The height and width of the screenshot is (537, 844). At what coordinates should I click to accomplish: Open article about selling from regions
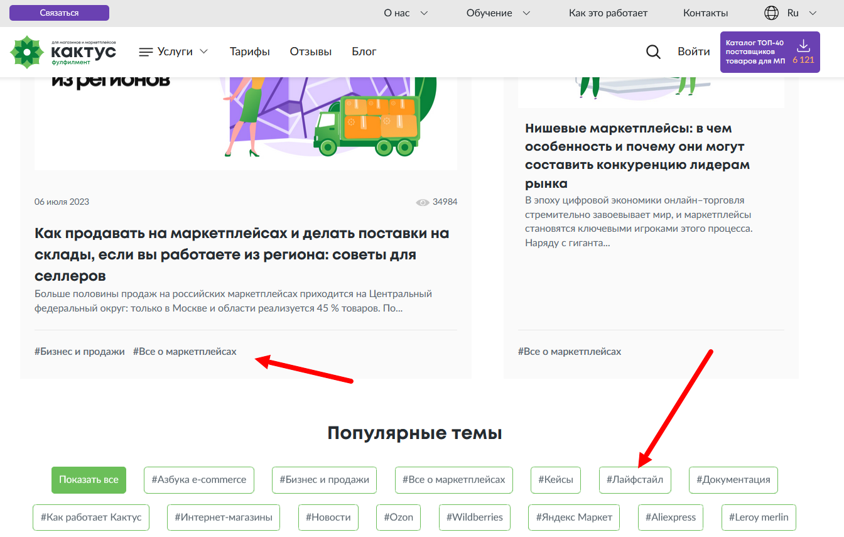[x=242, y=254]
